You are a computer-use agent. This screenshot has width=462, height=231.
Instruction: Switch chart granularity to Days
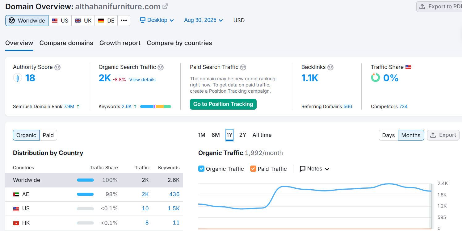point(388,135)
